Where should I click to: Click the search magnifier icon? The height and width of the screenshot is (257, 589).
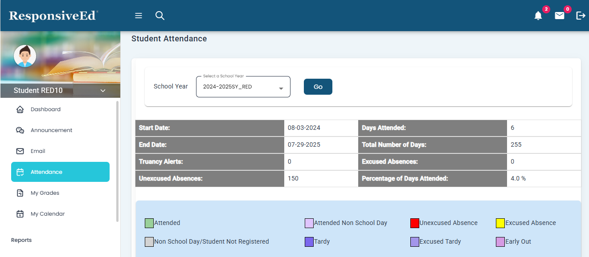click(160, 16)
